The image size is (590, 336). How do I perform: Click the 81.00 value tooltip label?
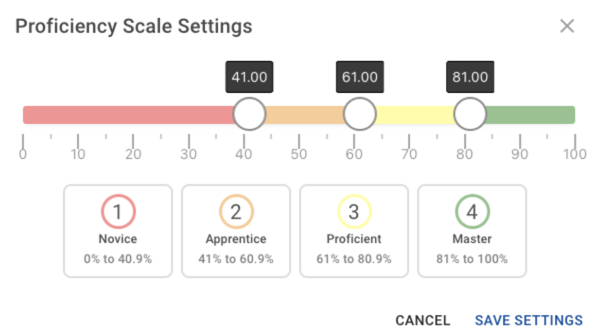tap(470, 77)
